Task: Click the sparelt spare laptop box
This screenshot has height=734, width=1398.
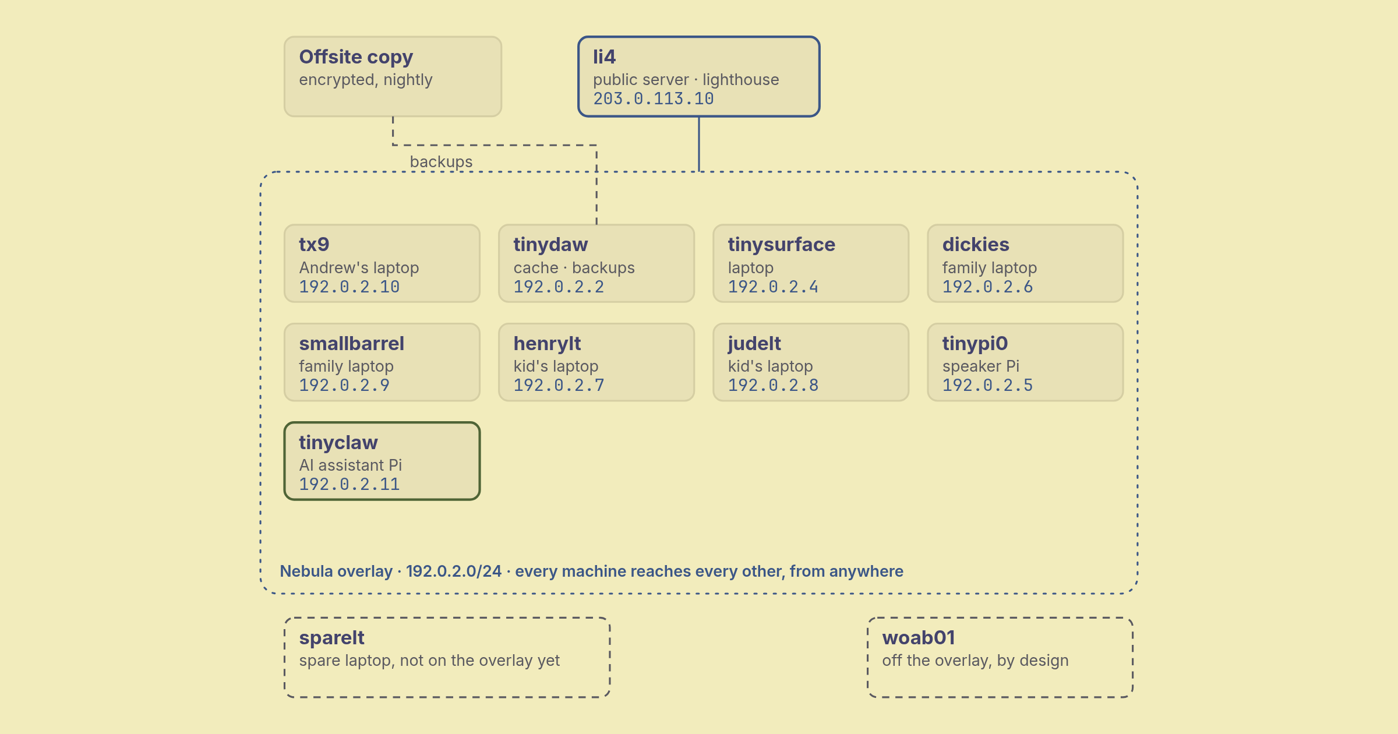Action: tap(447, 657)
